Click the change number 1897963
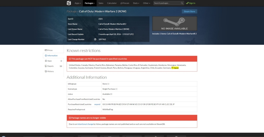 [x=102, y=39]
